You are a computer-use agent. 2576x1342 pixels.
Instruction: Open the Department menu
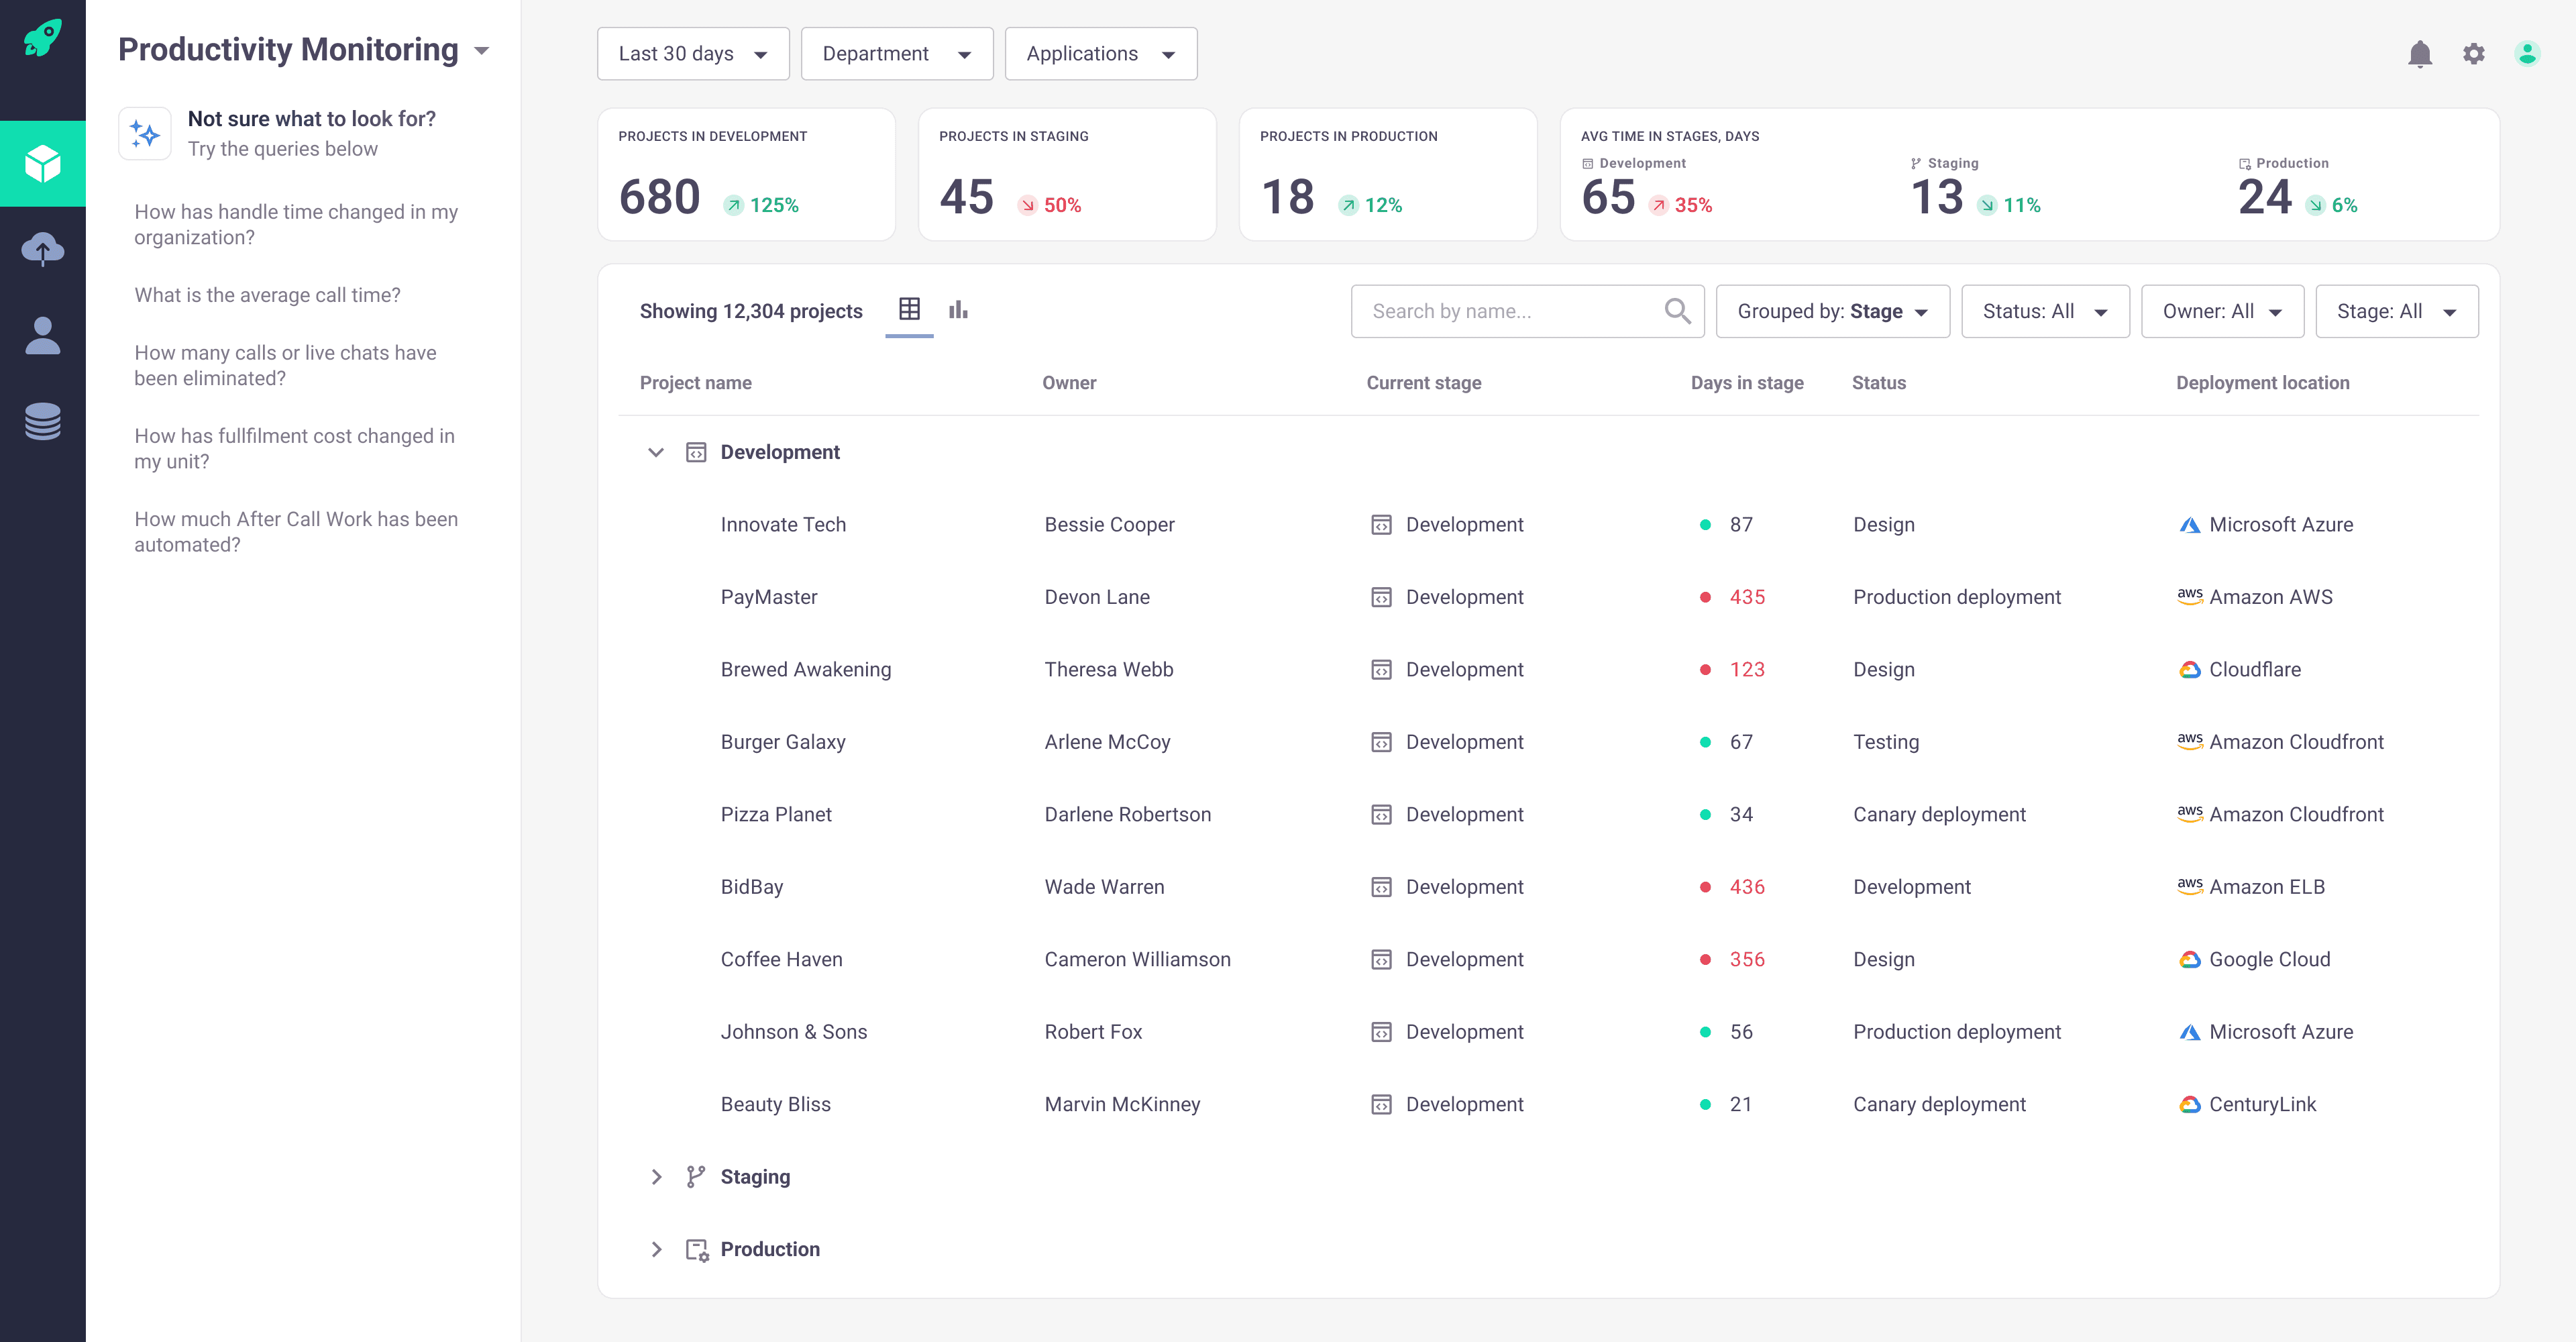tap(896, 53)
